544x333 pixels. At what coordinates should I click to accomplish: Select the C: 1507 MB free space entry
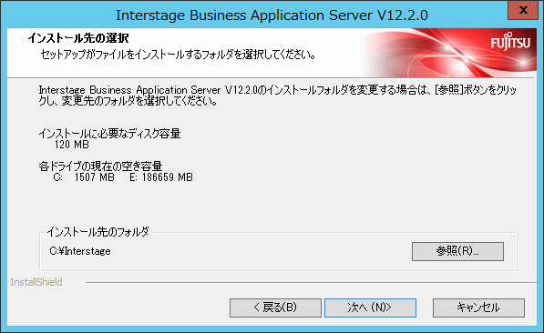point(84,177)
